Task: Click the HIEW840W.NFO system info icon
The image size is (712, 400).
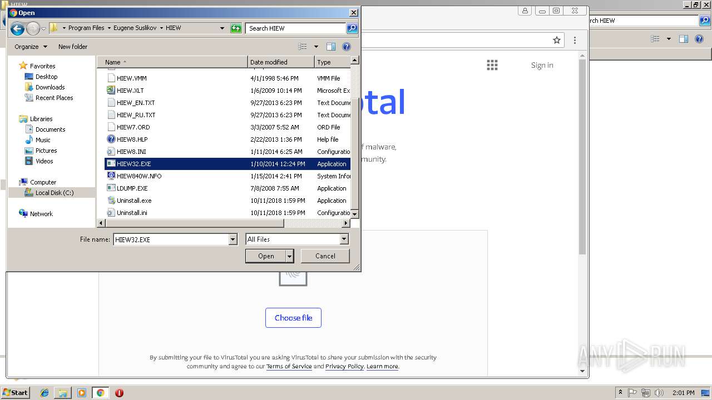Action: point(111,176)
